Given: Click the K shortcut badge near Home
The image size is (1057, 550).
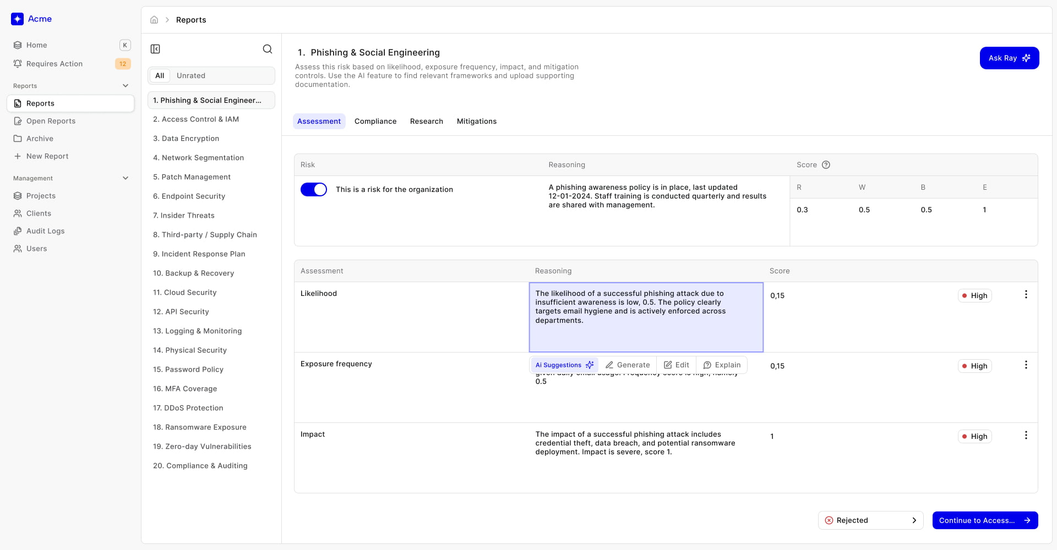Looking at the screenshot, I should (x=125, y=45).
